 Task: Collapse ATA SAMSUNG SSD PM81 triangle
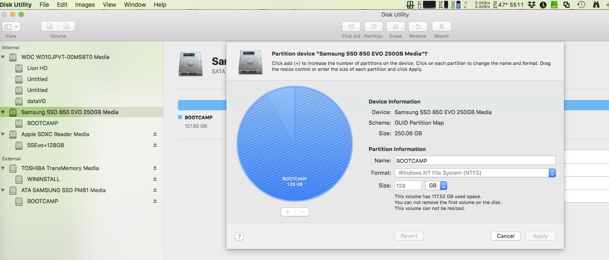click(x=3, y=190)
